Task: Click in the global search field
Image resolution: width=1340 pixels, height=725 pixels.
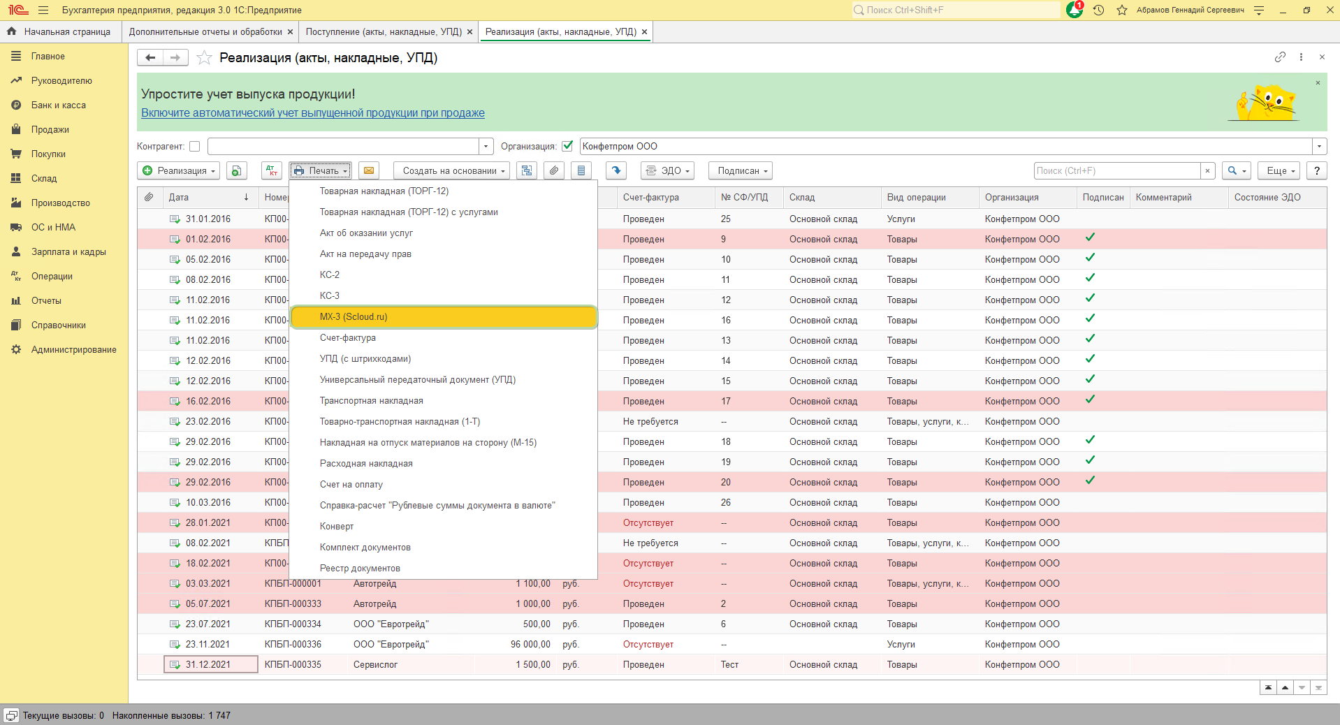Action: coord(956,10)
